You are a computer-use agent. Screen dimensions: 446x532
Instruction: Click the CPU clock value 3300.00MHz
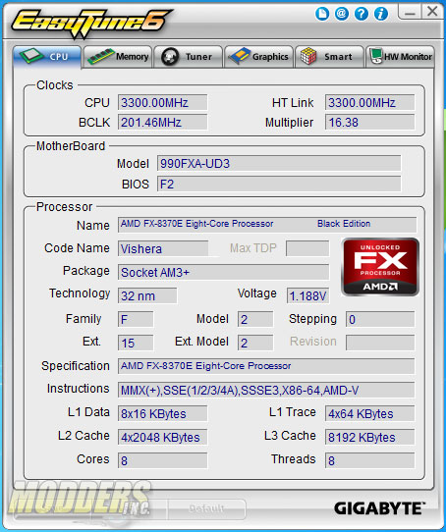click(x=162, y=102)
